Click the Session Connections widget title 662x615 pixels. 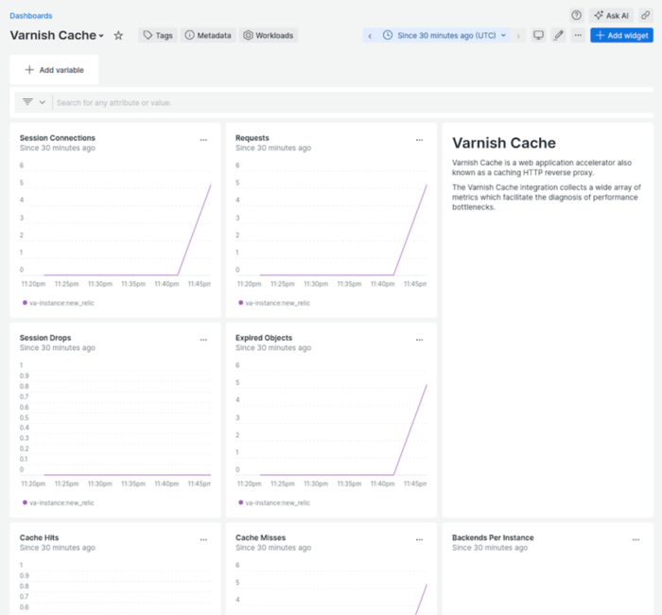coord(58,138)
